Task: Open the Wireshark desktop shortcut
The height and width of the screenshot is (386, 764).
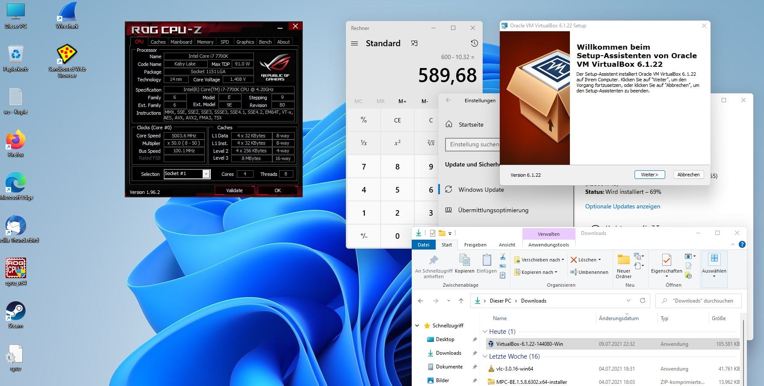Action: click(67, 15)
